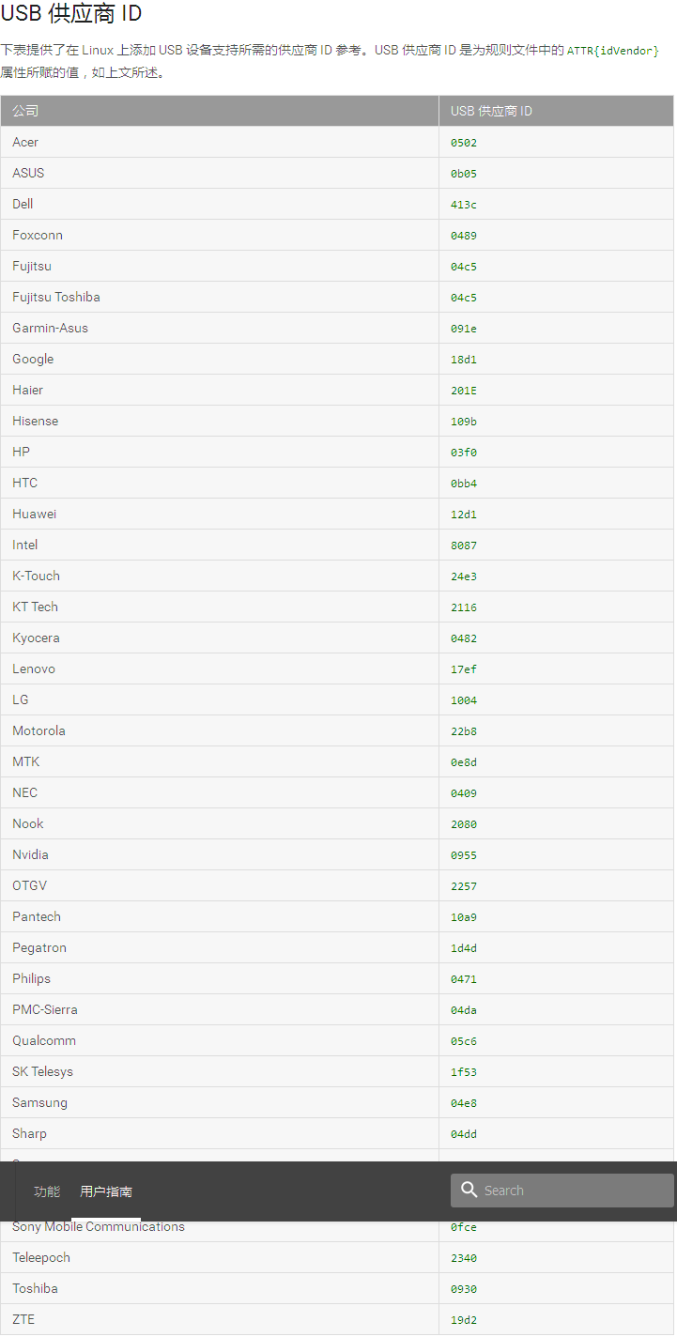Click the USB 供应商 ID heading
677x1337 pixels.
click(71, 14)
